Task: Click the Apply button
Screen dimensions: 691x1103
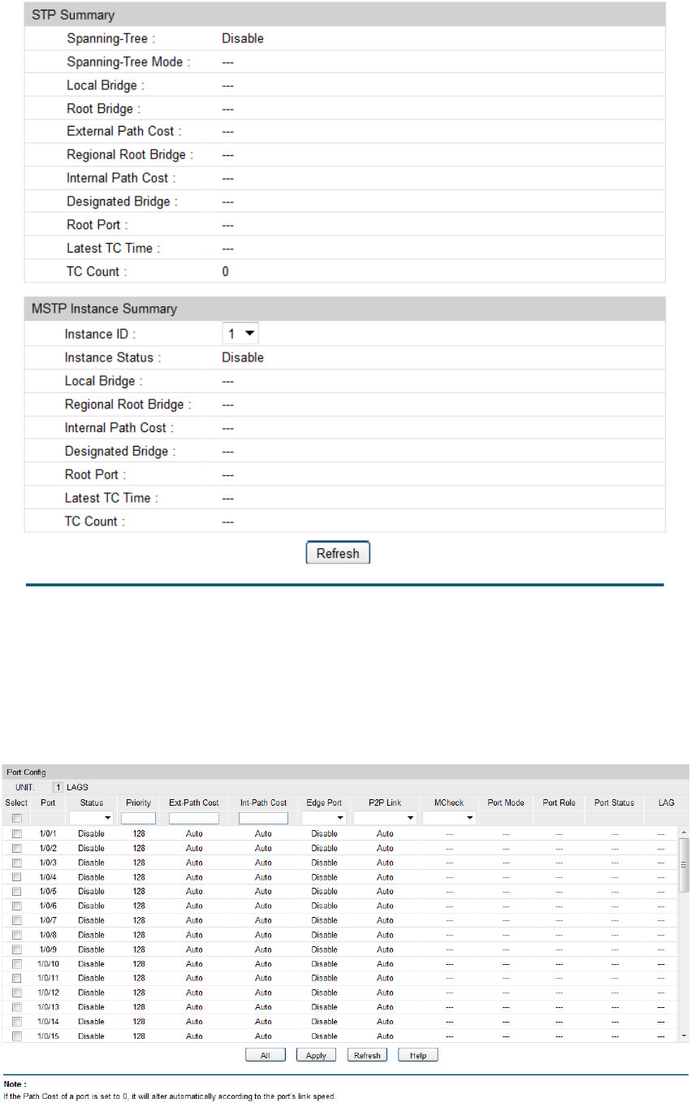Action: pyautogui.click(x=317, y=1055)
